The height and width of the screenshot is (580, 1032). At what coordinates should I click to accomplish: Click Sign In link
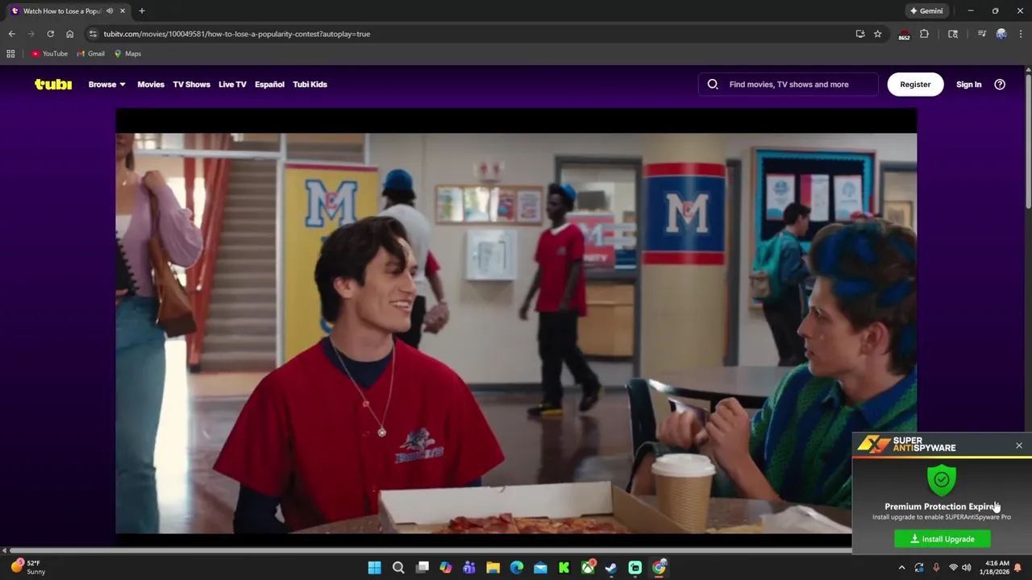968,84
